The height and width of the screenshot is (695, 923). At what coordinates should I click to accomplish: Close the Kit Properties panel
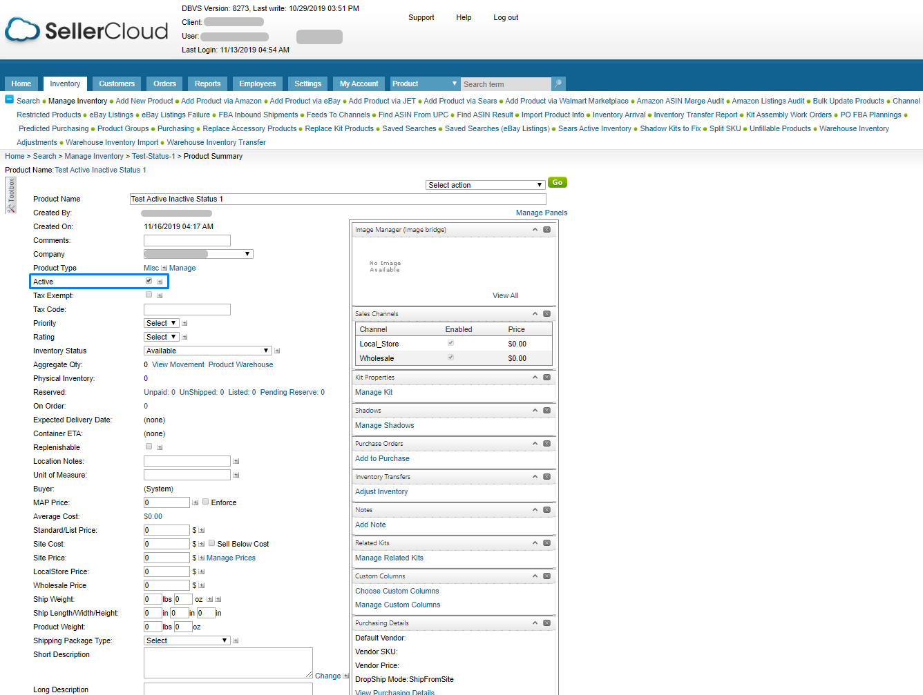[546, 378]
